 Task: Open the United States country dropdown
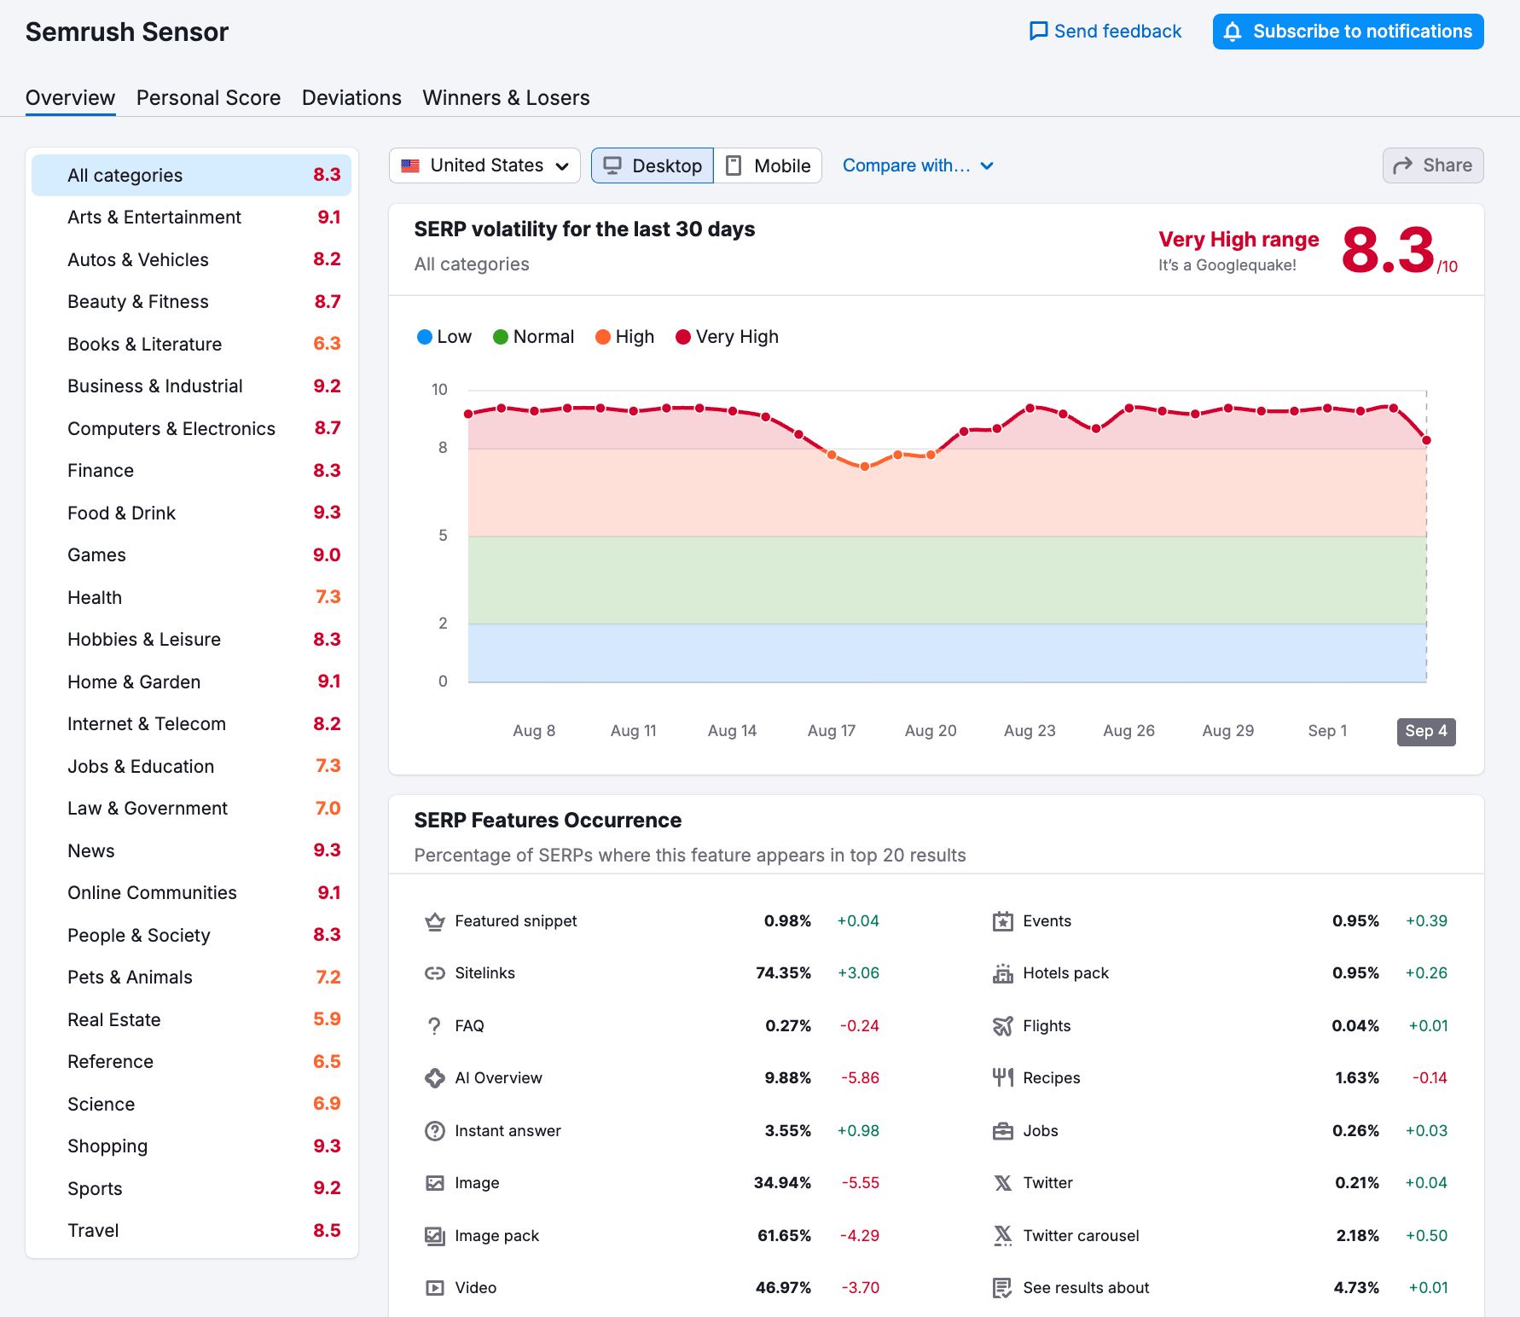pyautogui.click(x=484, y=165)
